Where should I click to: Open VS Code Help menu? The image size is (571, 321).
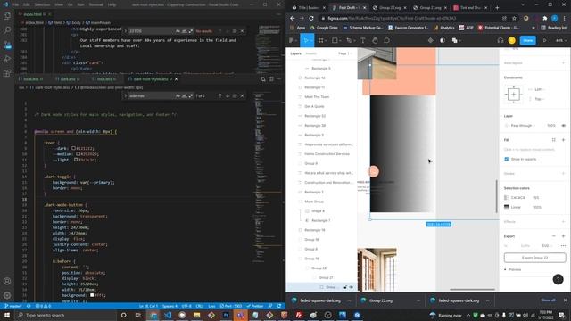point(112,4)
